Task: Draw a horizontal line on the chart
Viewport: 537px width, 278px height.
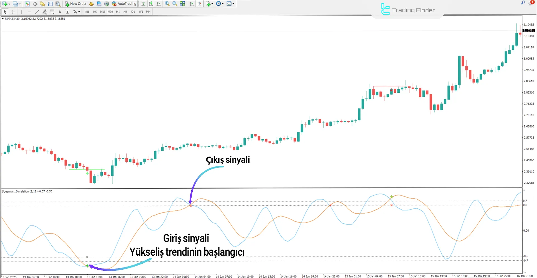Action: [x=29, y=11]
